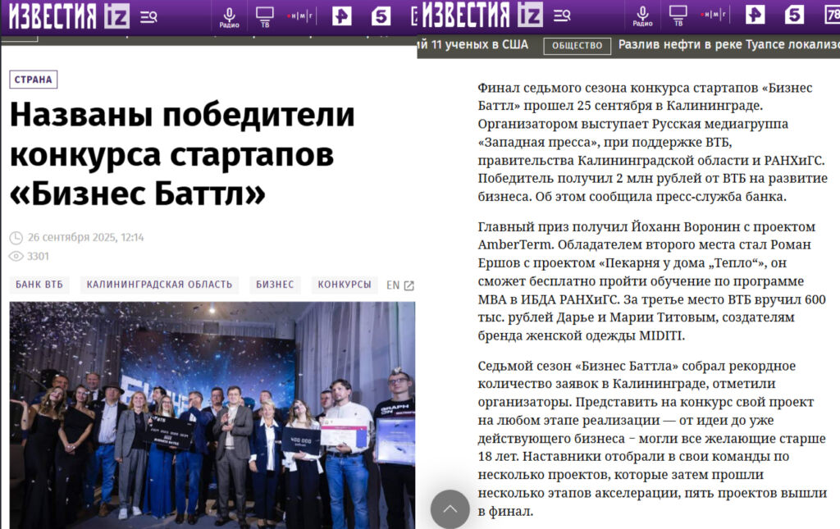Select the БАНК ВТБ tag

[39, 285]
